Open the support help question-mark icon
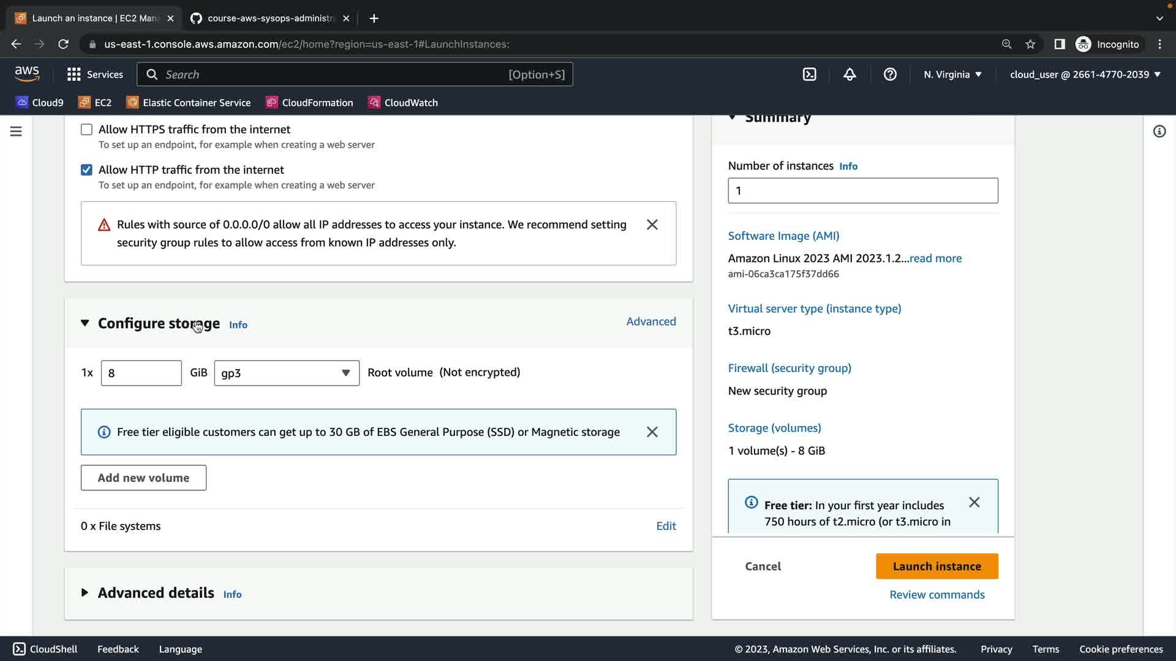This screenshot has width=1176, height=661. pyautogui.click(x=890, y=74)
